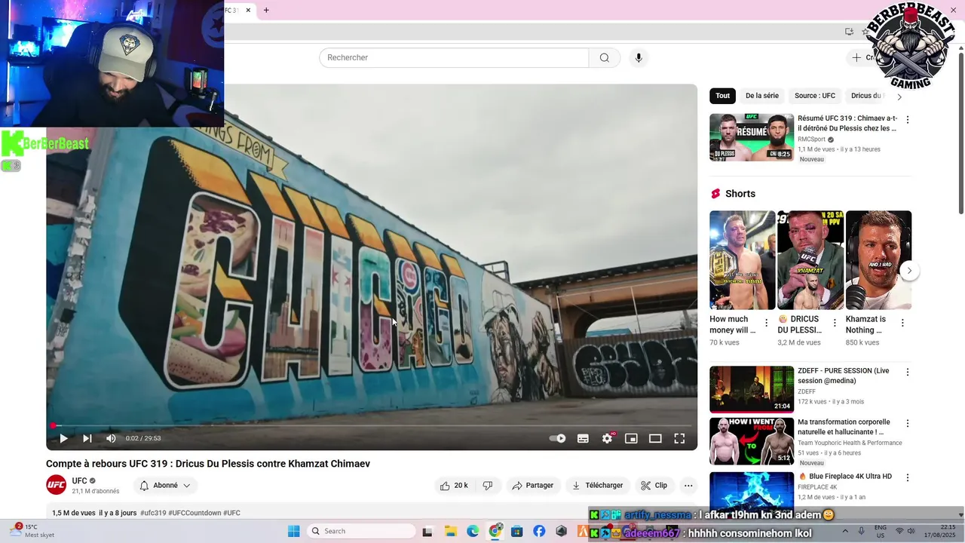Open a new browser tab

click(266, 11)
